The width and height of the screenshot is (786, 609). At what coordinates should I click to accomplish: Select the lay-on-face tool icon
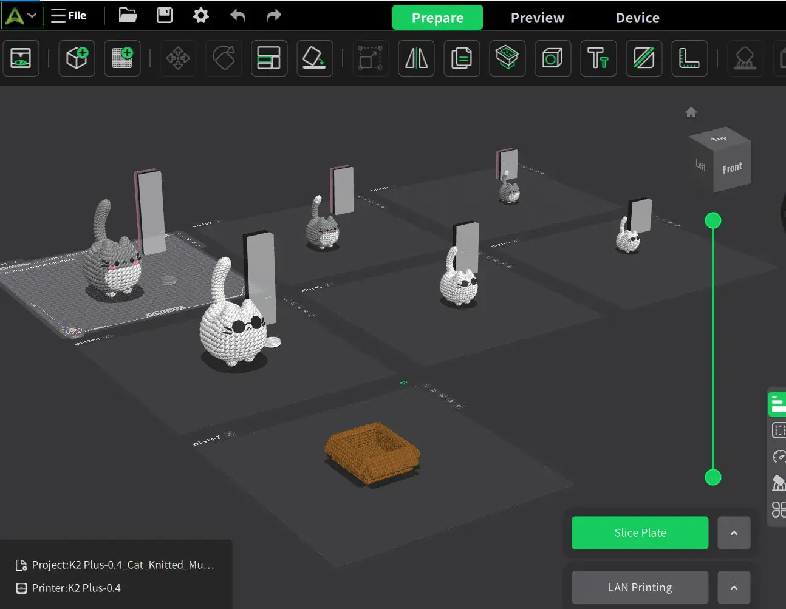(x=315, y=58)
